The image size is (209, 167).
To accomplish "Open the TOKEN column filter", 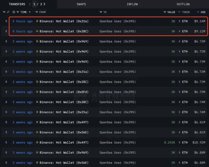I will [x=180, y=12].
